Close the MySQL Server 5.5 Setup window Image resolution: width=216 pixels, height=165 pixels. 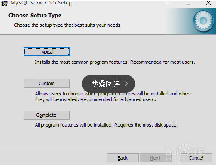[x=208, y=3]
